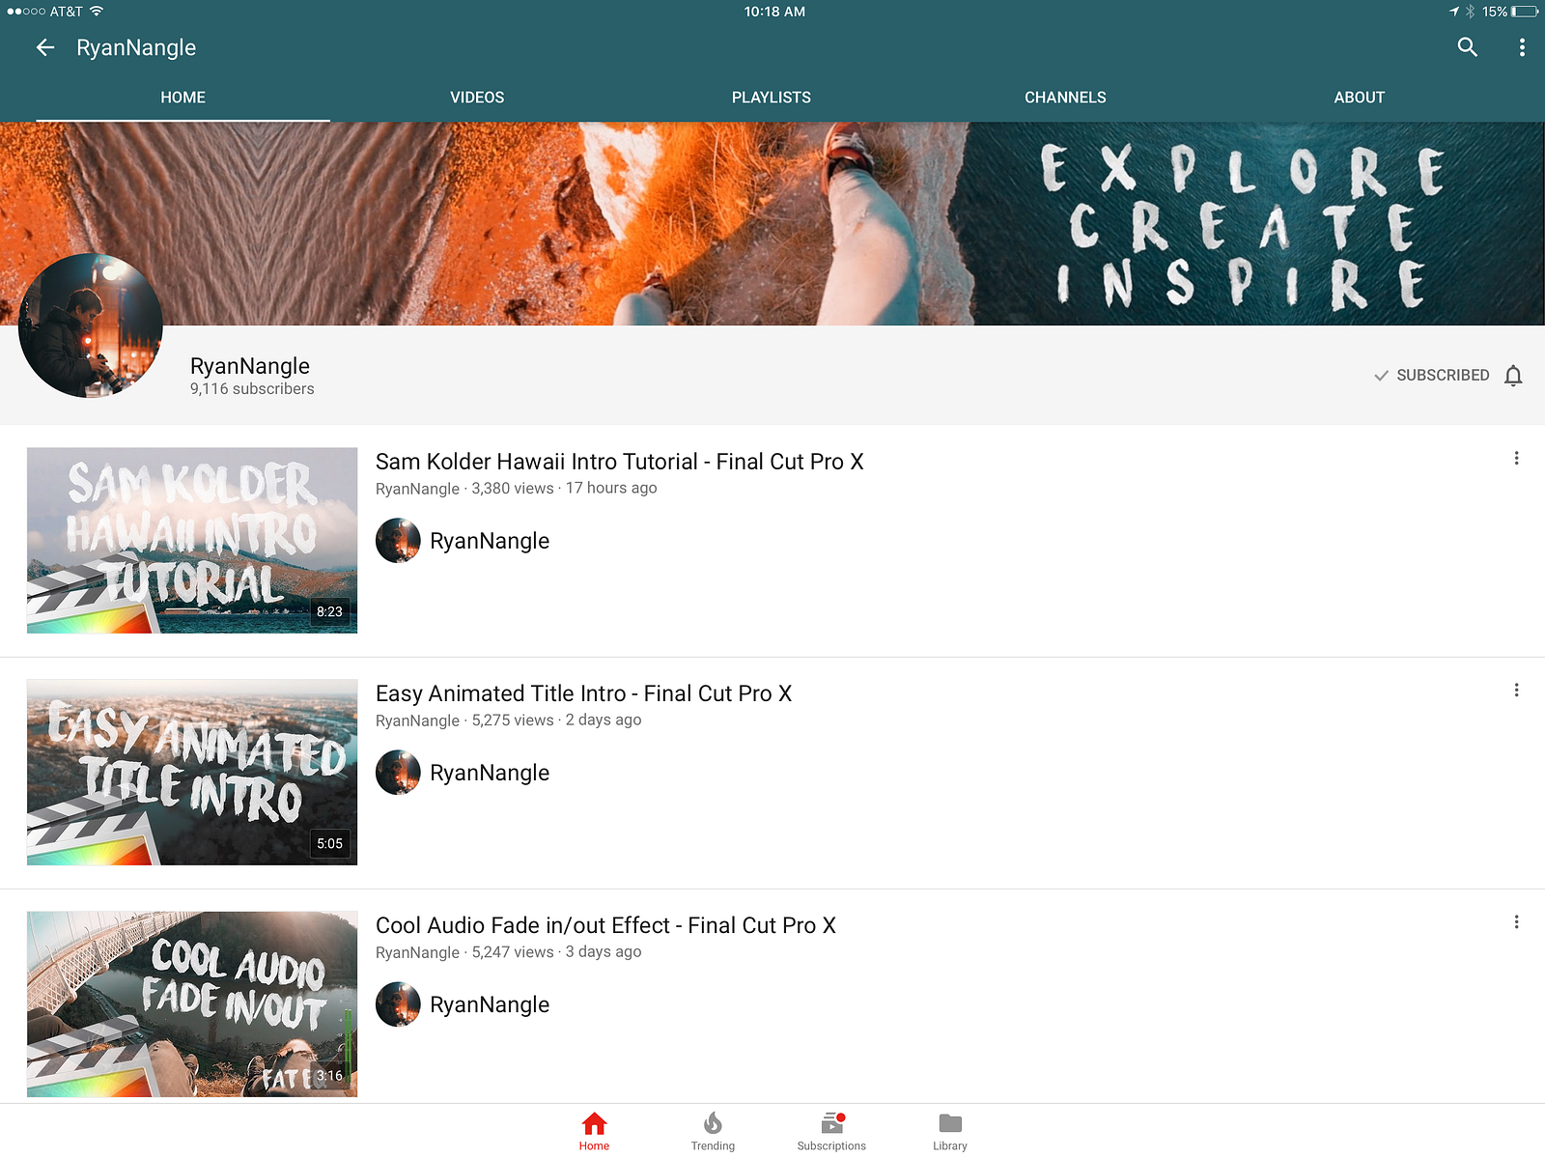Go to the ABOUT tab
This screenshot has width=1545, height=1158.
1359,98
